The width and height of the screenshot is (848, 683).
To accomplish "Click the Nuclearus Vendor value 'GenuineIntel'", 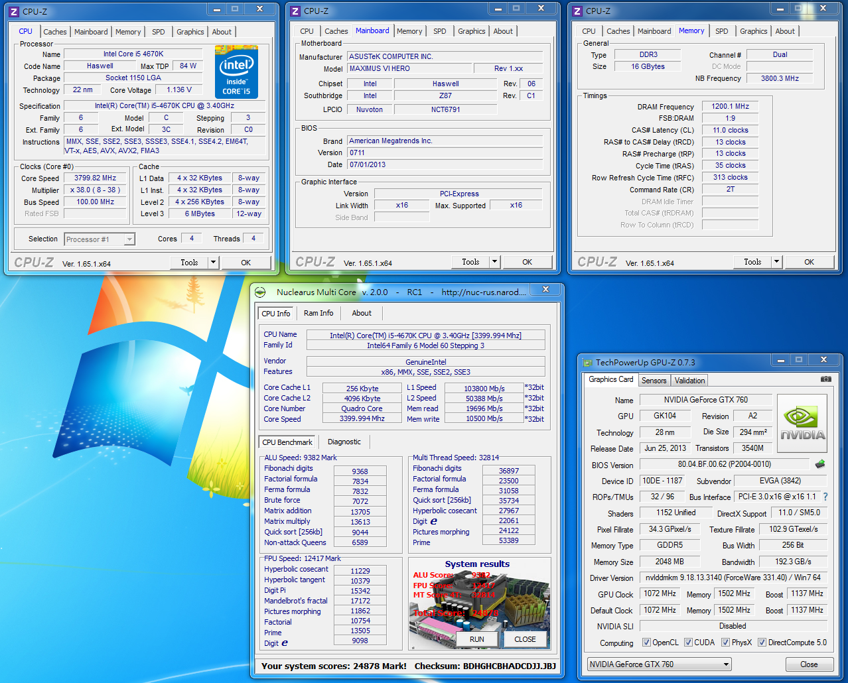I will click(x=425, y=362).
